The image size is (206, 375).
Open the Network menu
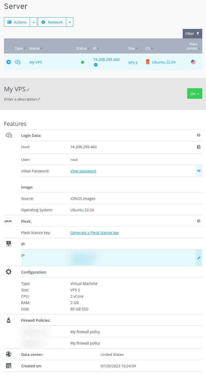tap(52, 22)
